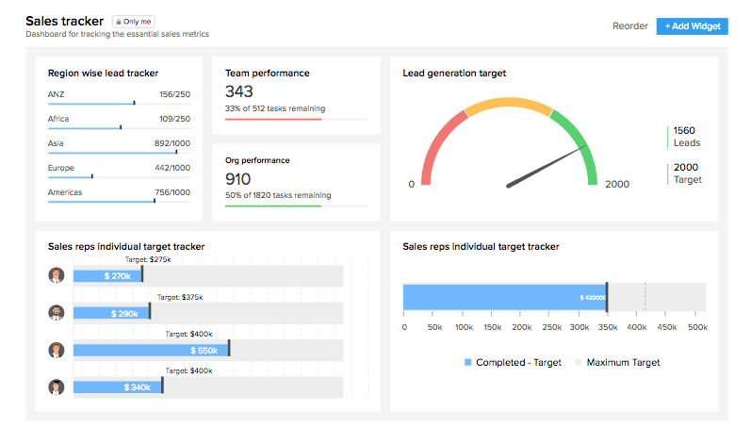This screenshot has width=751, height=444.
Task: Click the lock icon in Only me badge
Action: tap(119, 21)
